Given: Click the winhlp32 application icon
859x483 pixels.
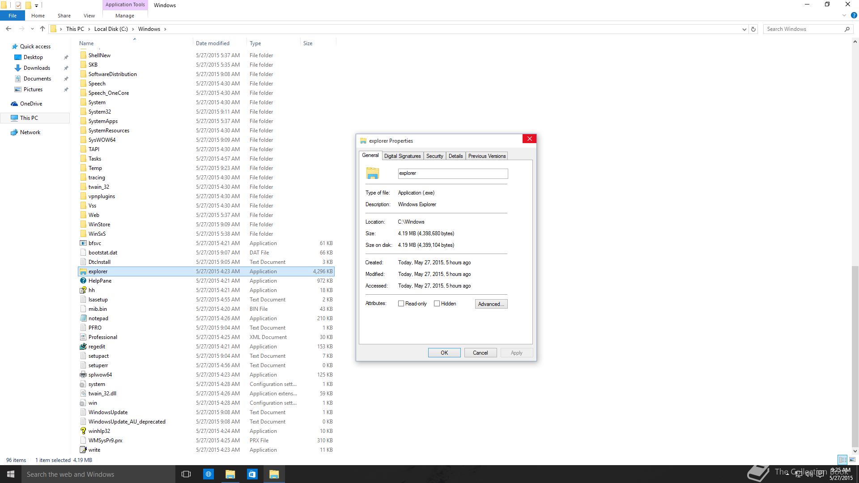Looking at the screenshot, I should click(x=83, y=431).
